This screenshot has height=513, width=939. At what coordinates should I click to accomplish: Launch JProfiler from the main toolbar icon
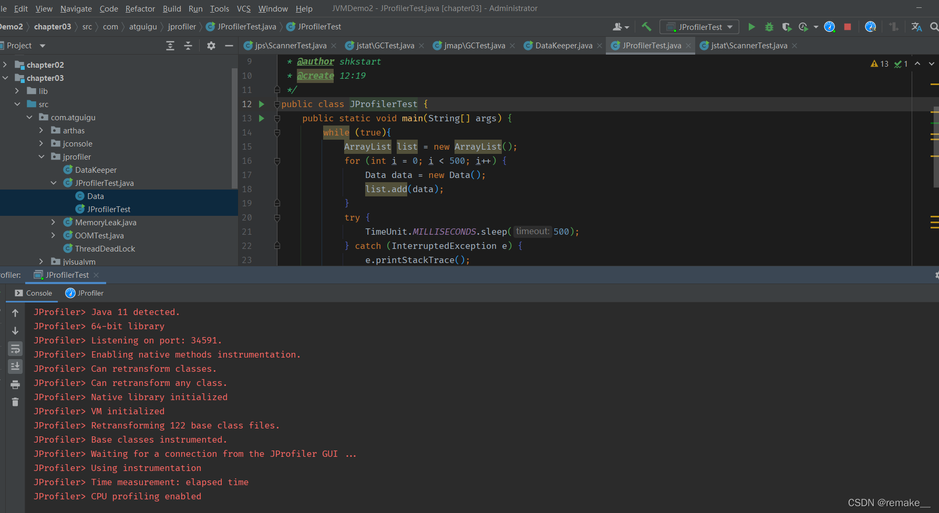point(830,27)
